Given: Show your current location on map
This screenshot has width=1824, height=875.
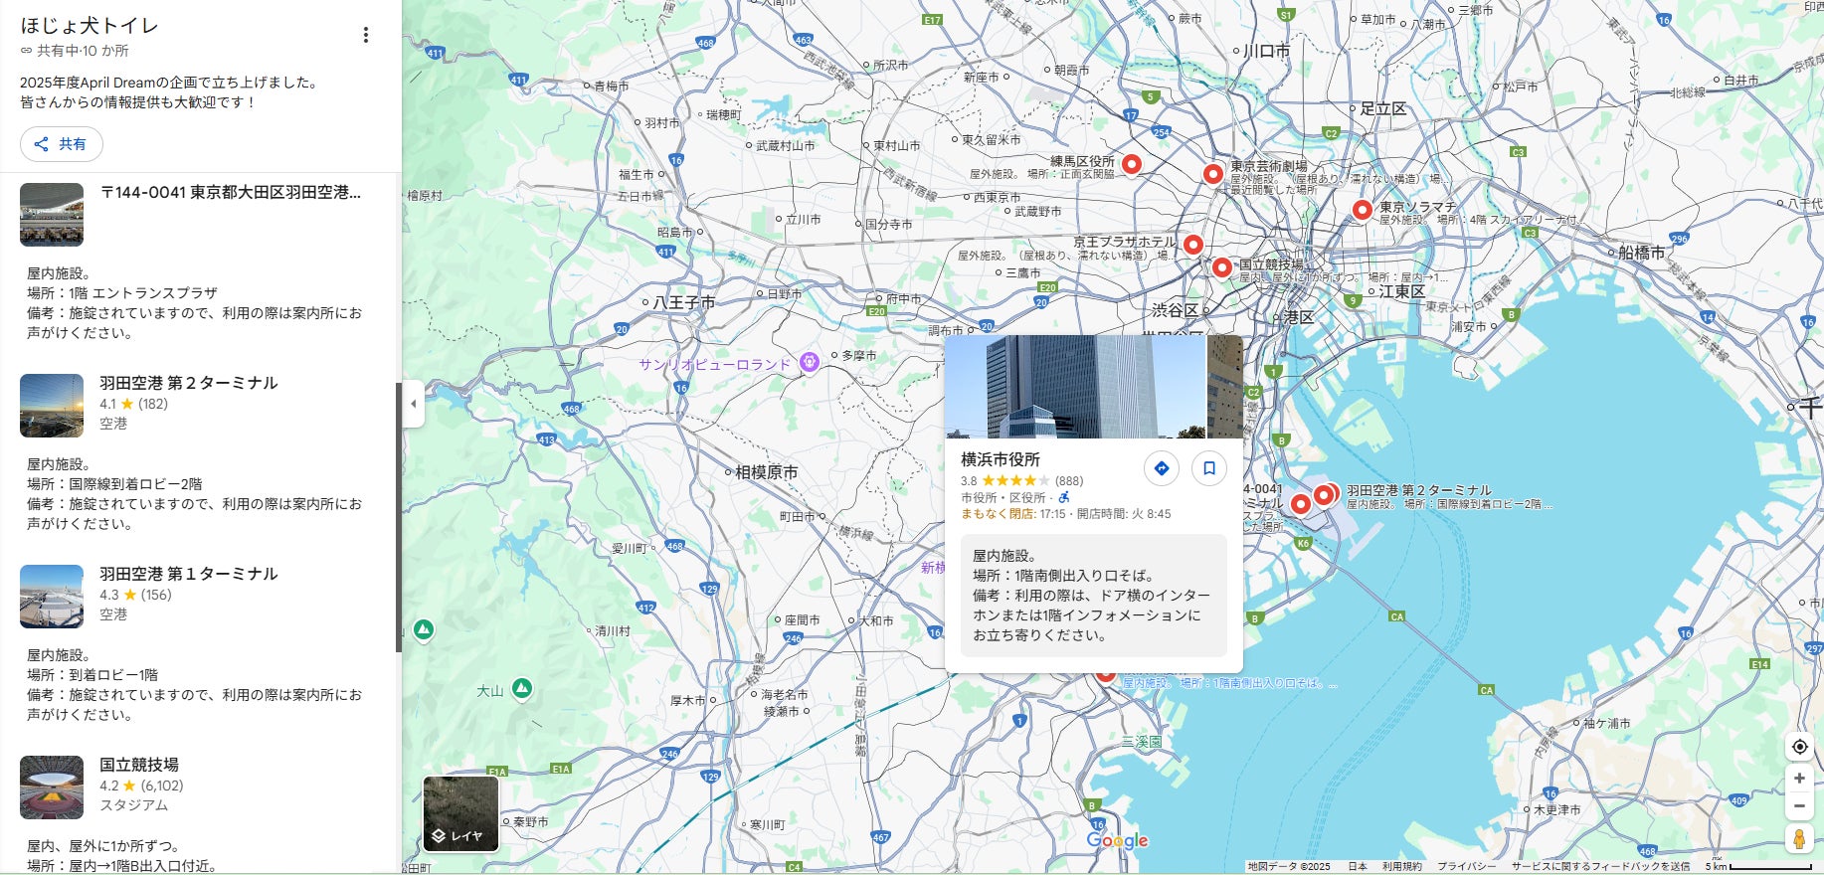Looking at the screenshot, I should 1799,747.
